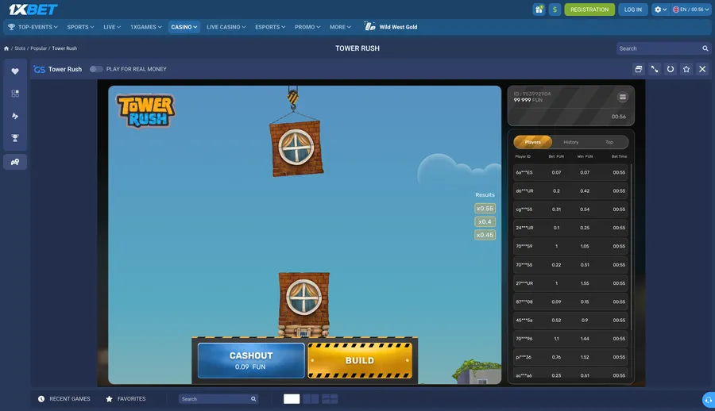The height and width of the screenshot is (411, 715).
Task: Select the pi***36 player row
Action: coord(570,357)
